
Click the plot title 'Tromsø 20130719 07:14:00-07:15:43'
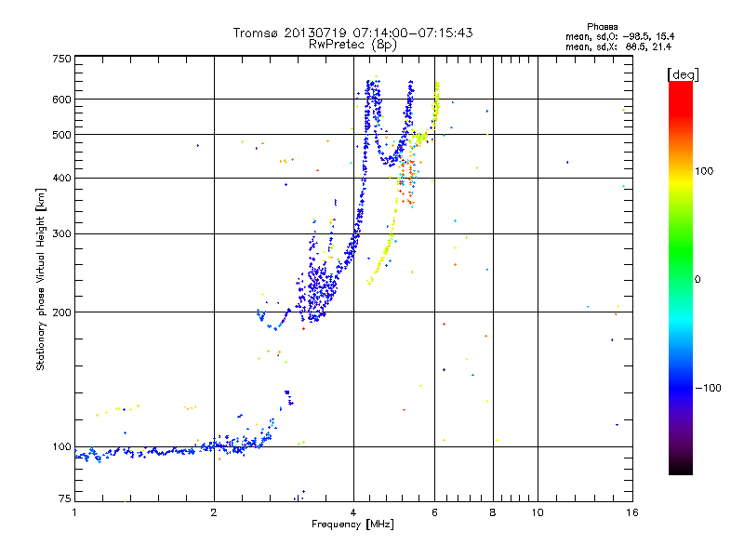click(352, 33)
